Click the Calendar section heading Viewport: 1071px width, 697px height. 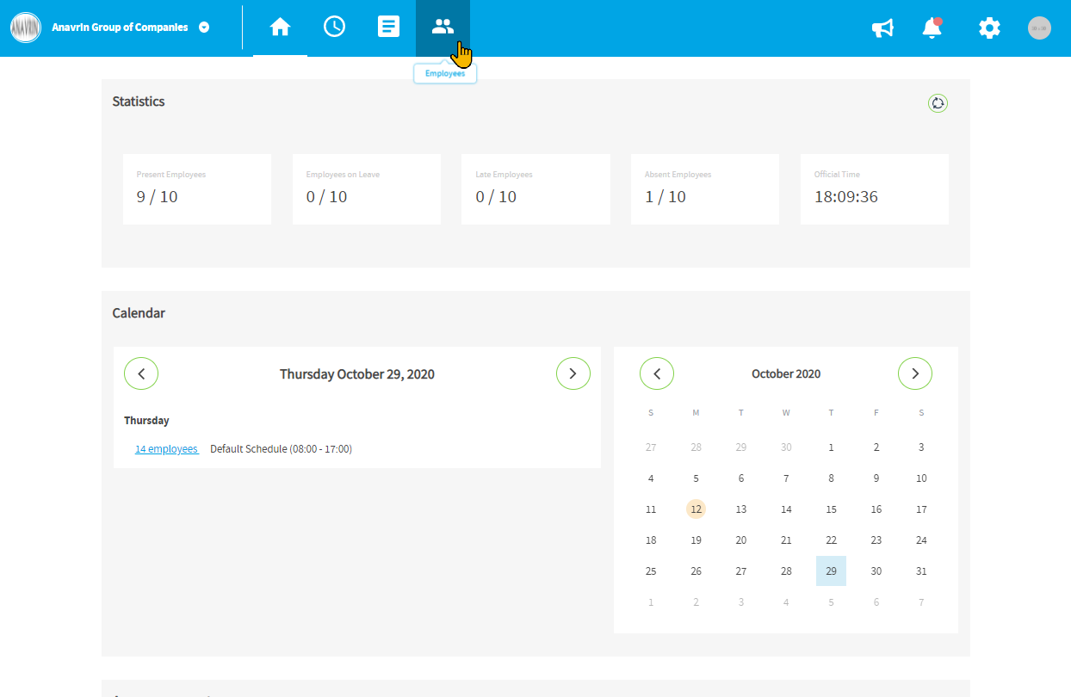139,313
